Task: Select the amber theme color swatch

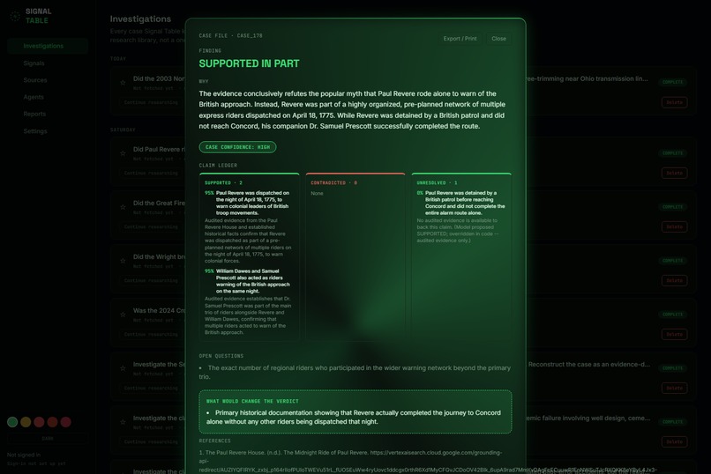Action: [x=26, y=422]
